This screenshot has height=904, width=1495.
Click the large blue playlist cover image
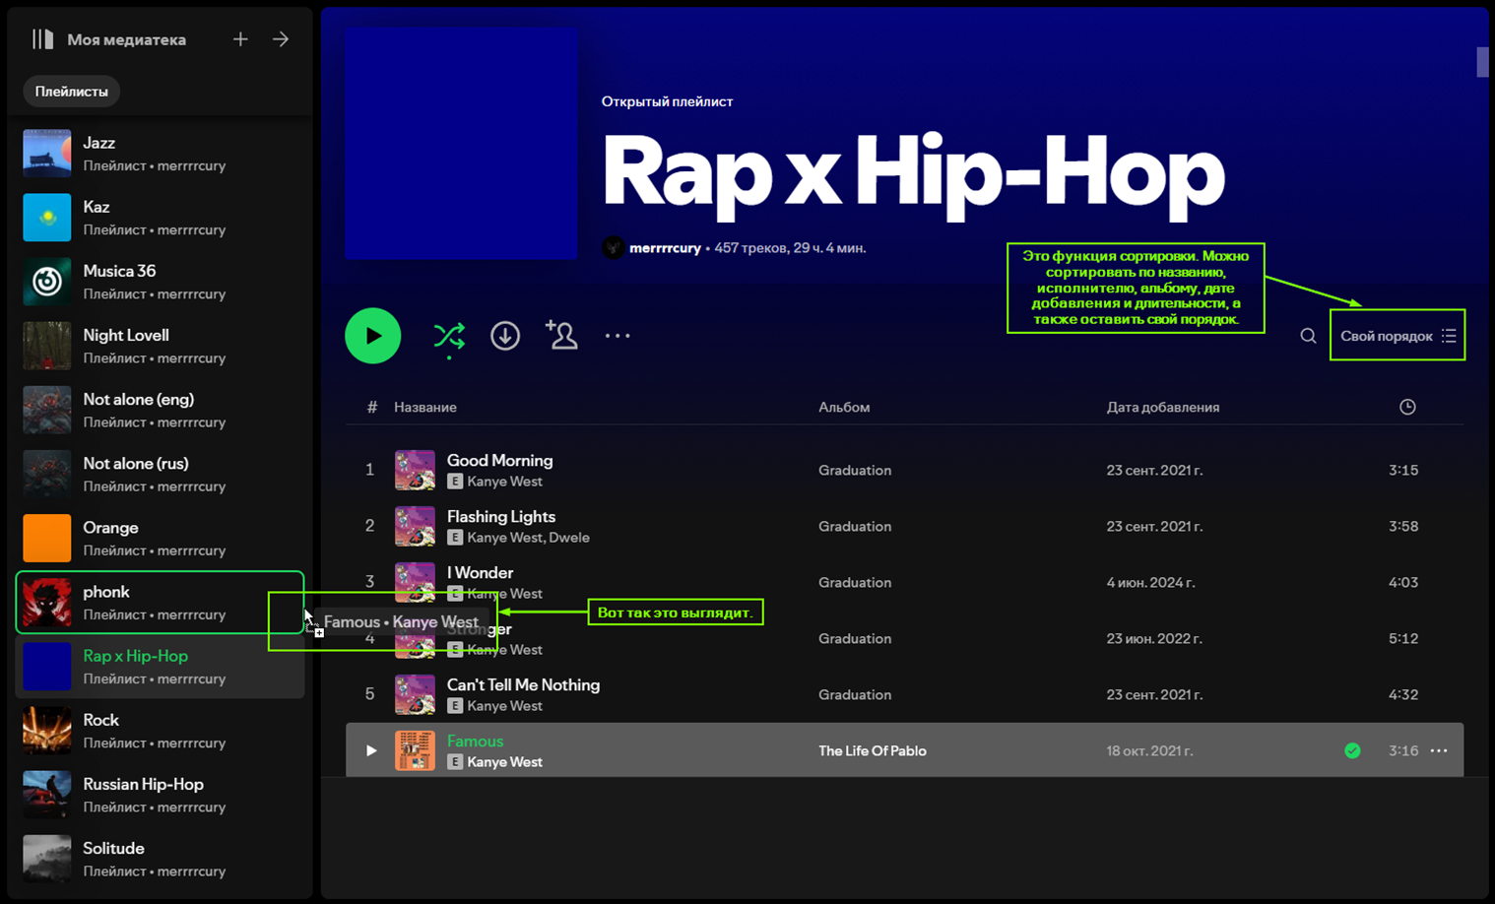(461, 144)
